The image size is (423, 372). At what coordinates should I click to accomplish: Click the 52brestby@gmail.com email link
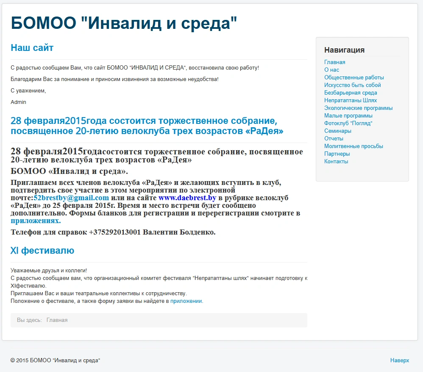click(71, 198)
